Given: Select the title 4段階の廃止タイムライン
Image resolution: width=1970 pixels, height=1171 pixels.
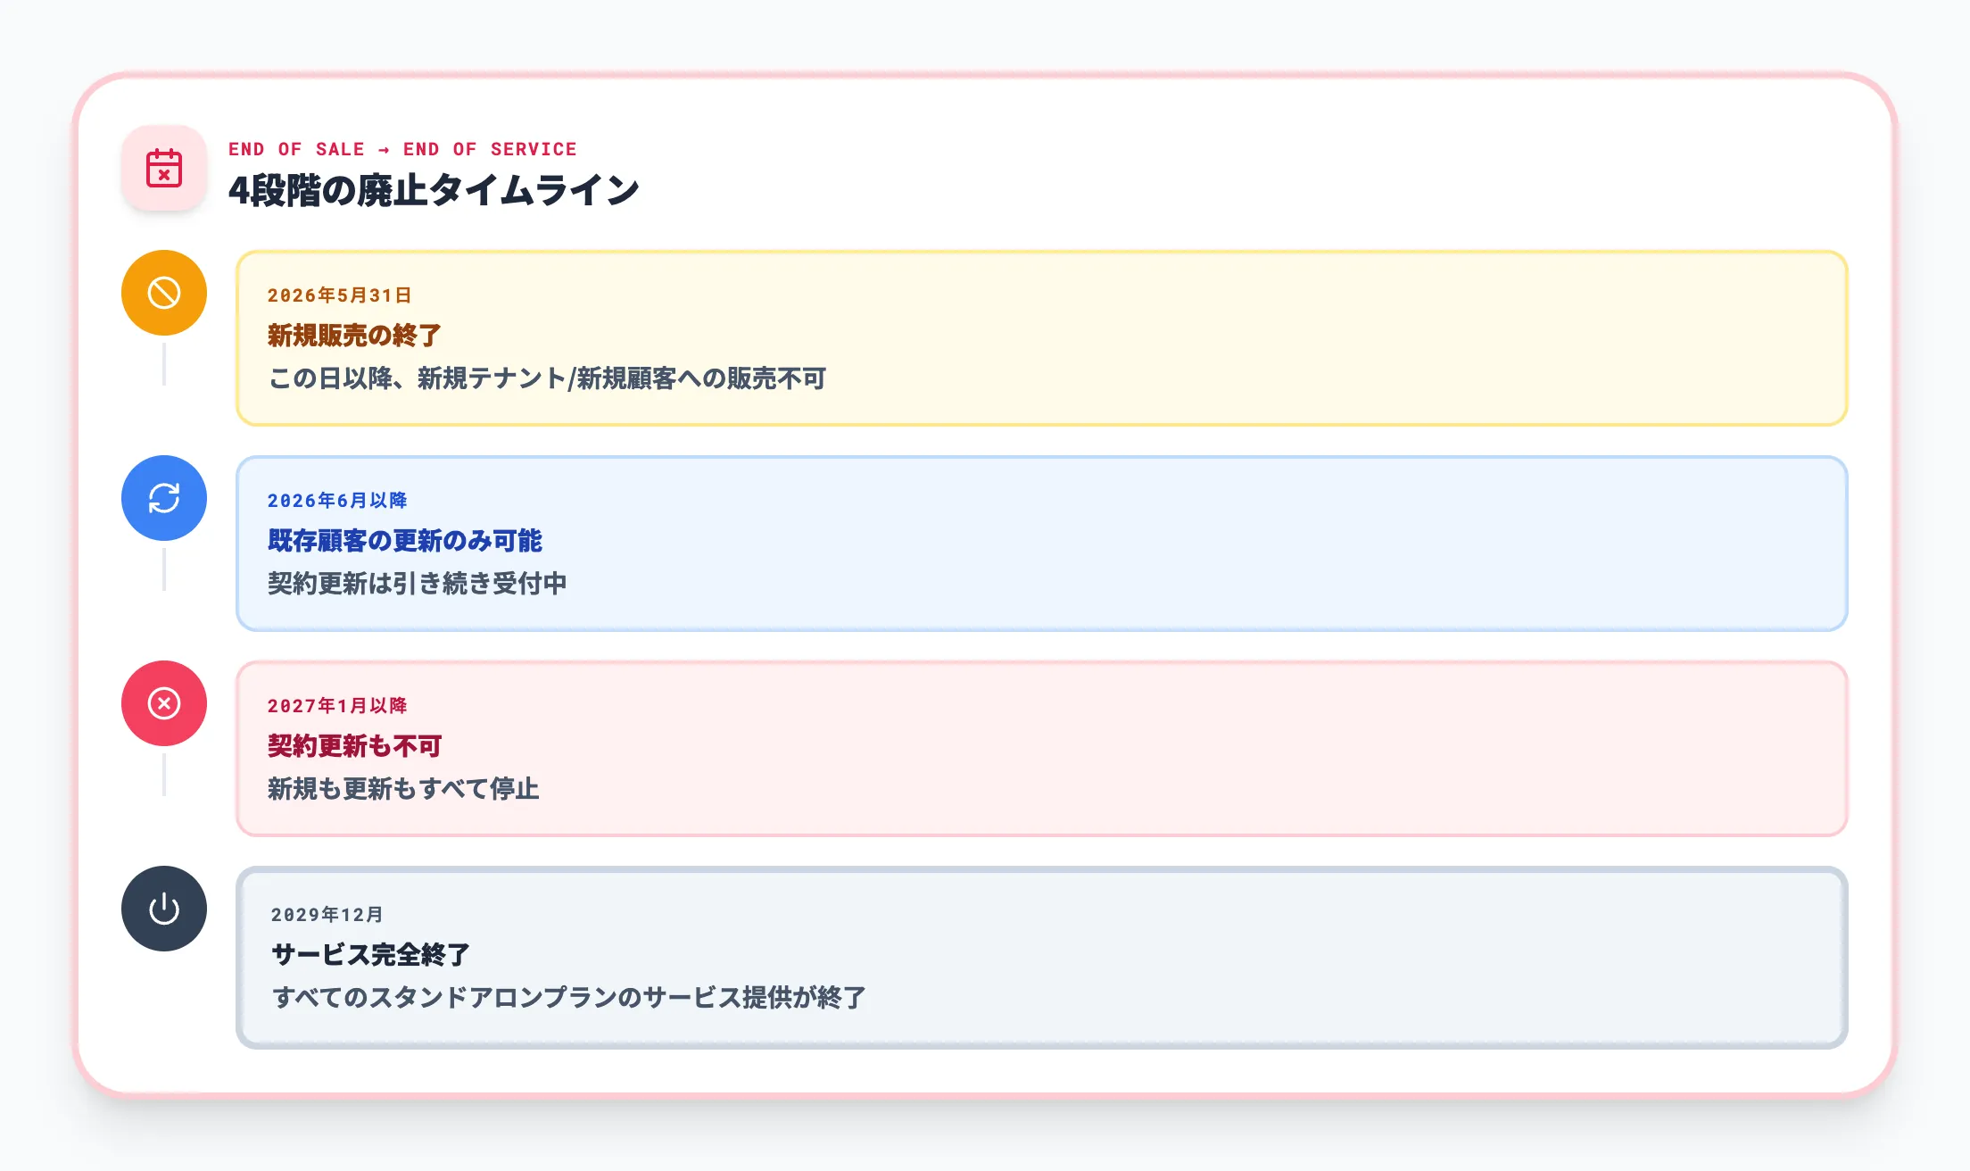Looking at the screenshot, I should [435, 188].
